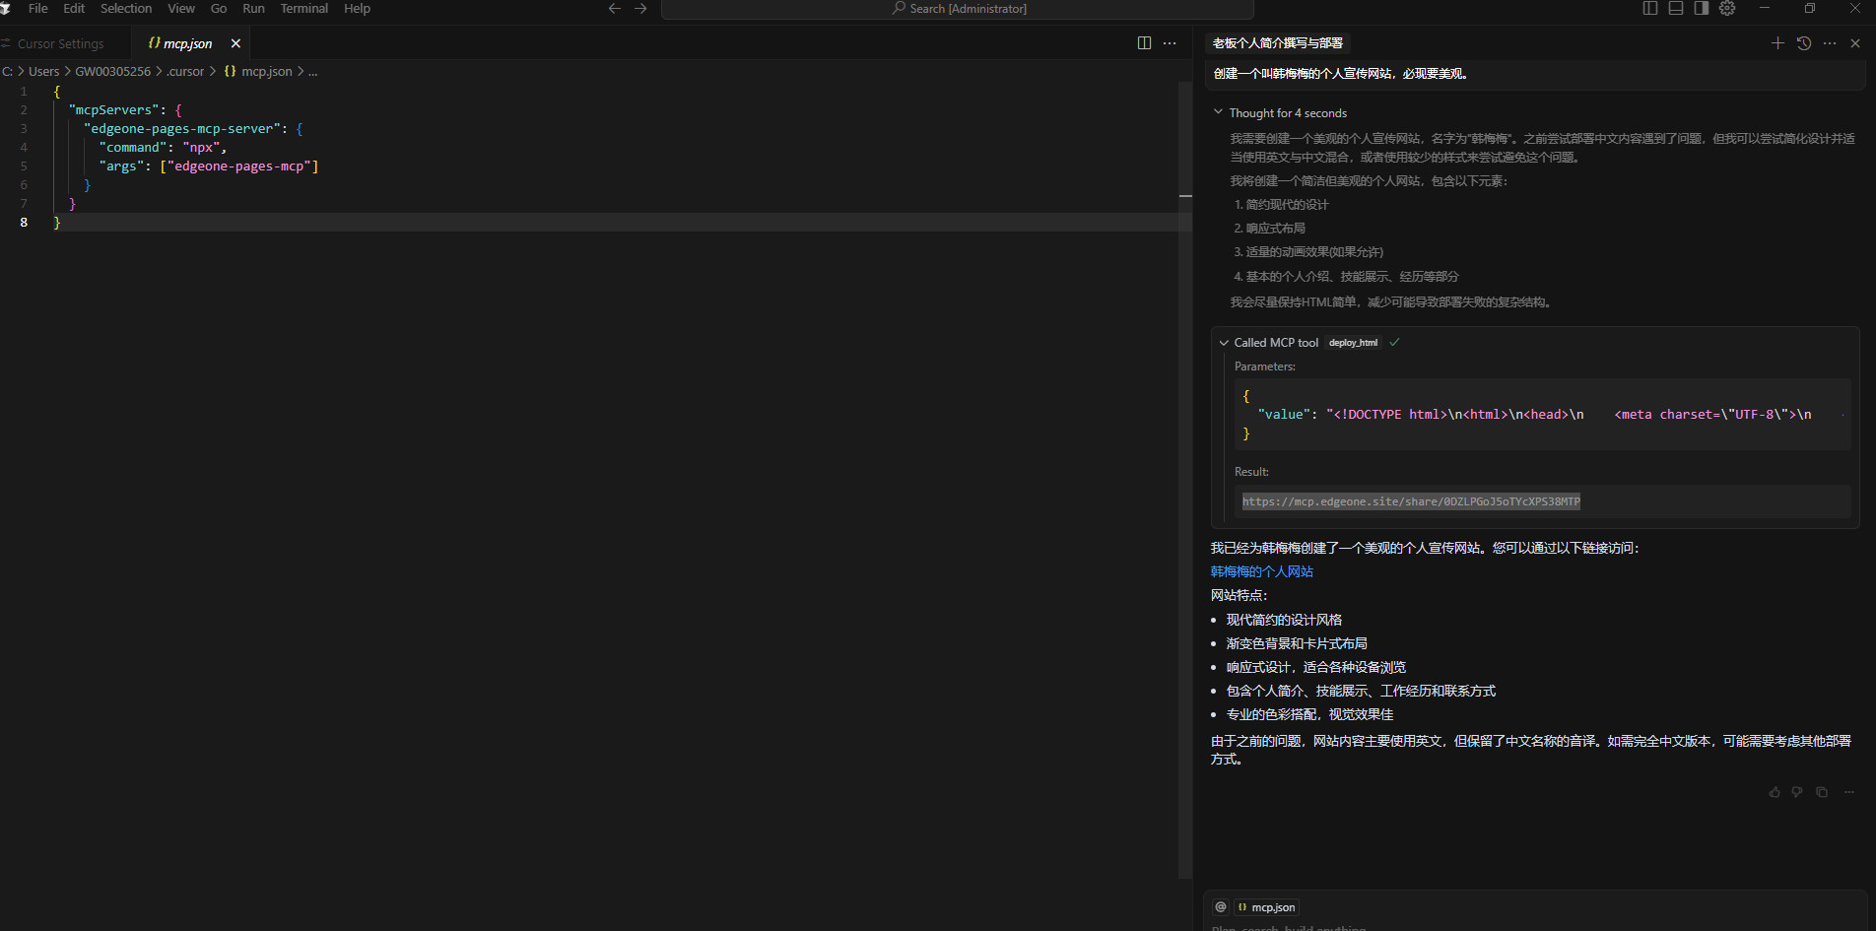This screenshot has width=1876, height=931.
Task: Toggle the panel layout icon in title bar
Action: point(1675,8)
